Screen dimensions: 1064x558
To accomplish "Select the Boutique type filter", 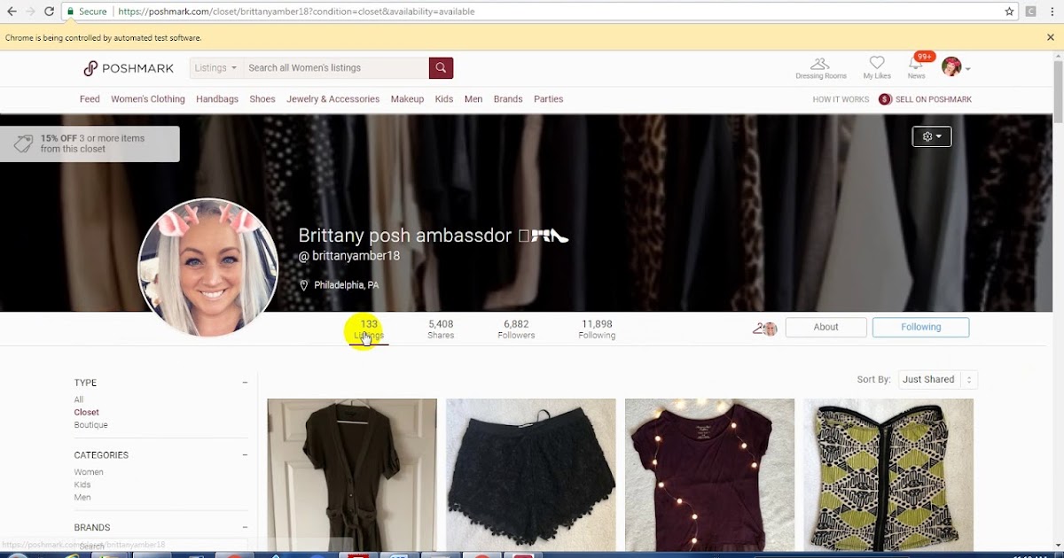I will point(90,424).
